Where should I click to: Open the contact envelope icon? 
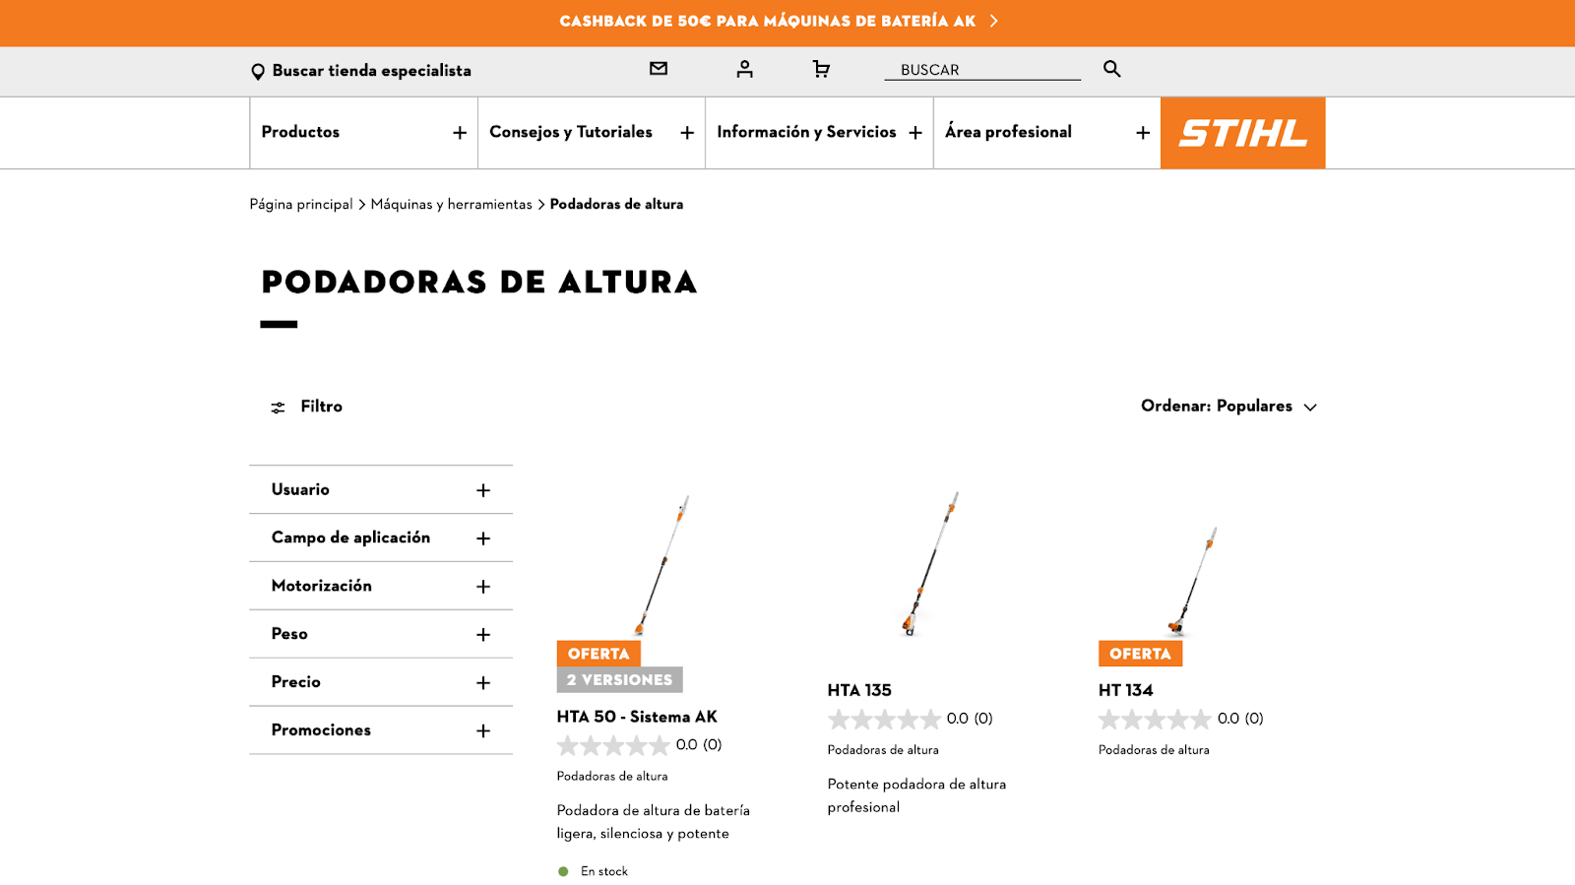click(x=659, y=69)
